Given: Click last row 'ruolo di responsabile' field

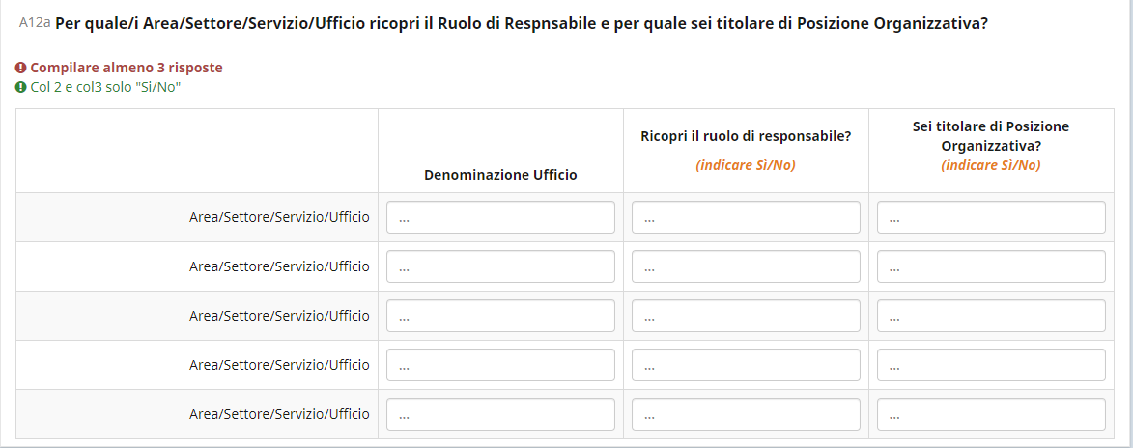Looking at the screenshot, I should tap(746, 414).
